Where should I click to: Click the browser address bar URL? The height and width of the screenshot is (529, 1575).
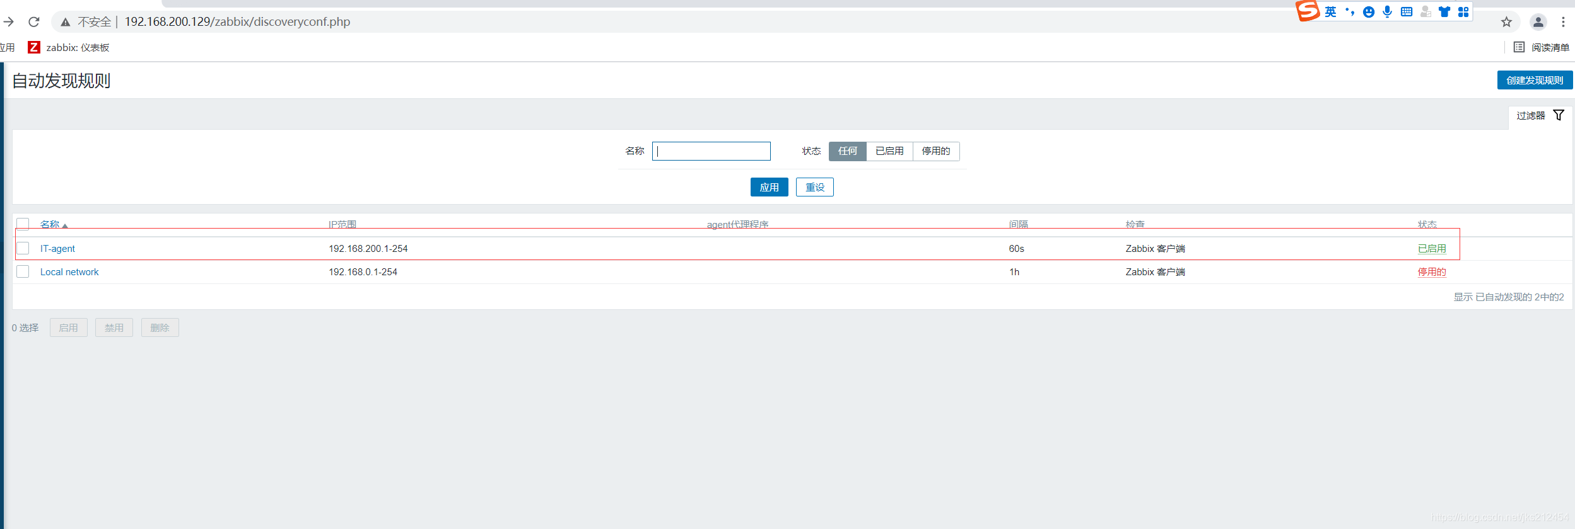pyautogui.click(x=237, y=22)
